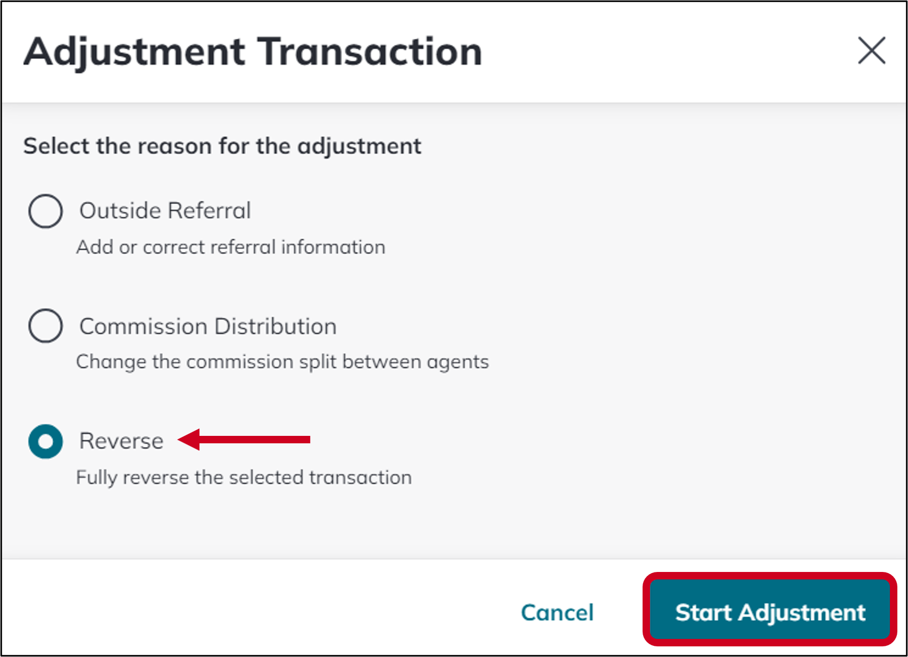Dismiss the dialog using Cancel
The width and height of the screenshot is (908, 657).
click(557, 613)
